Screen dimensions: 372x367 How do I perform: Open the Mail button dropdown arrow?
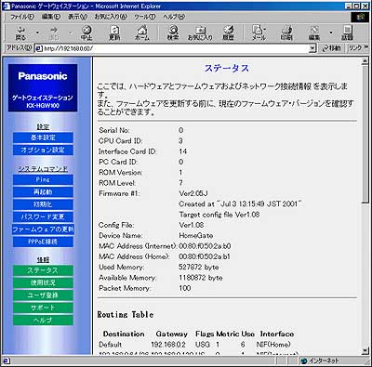[265, 30]
